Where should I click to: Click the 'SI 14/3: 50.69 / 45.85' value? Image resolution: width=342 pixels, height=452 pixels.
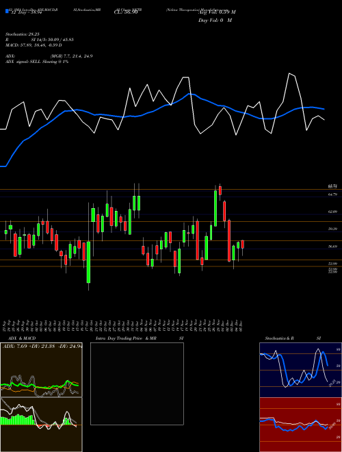point(53,40)
